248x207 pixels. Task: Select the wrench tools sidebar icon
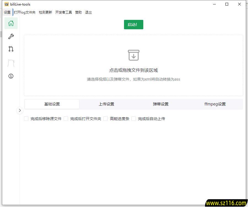click(x=11, y=36)
